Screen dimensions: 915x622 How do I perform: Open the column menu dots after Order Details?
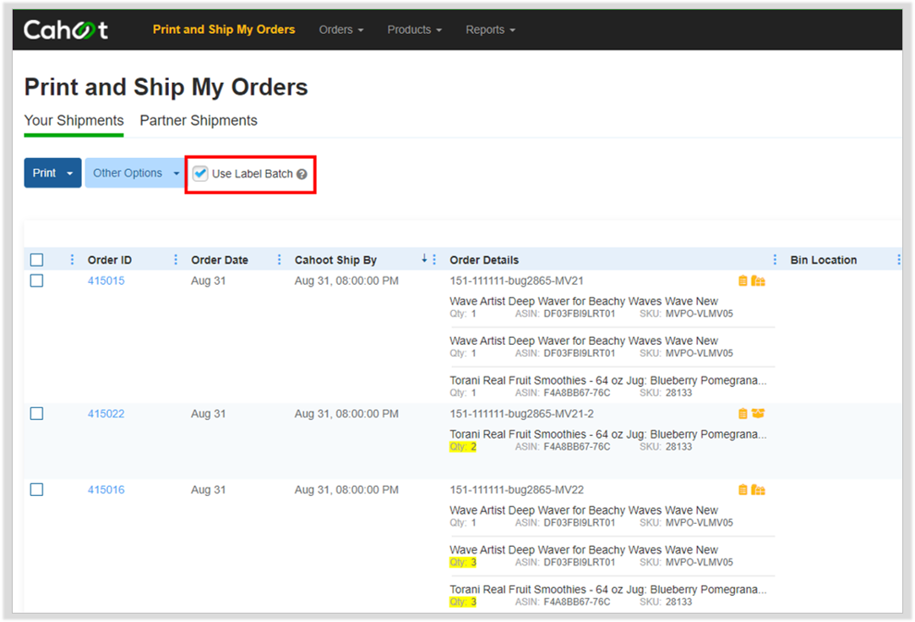click(775, 259)
